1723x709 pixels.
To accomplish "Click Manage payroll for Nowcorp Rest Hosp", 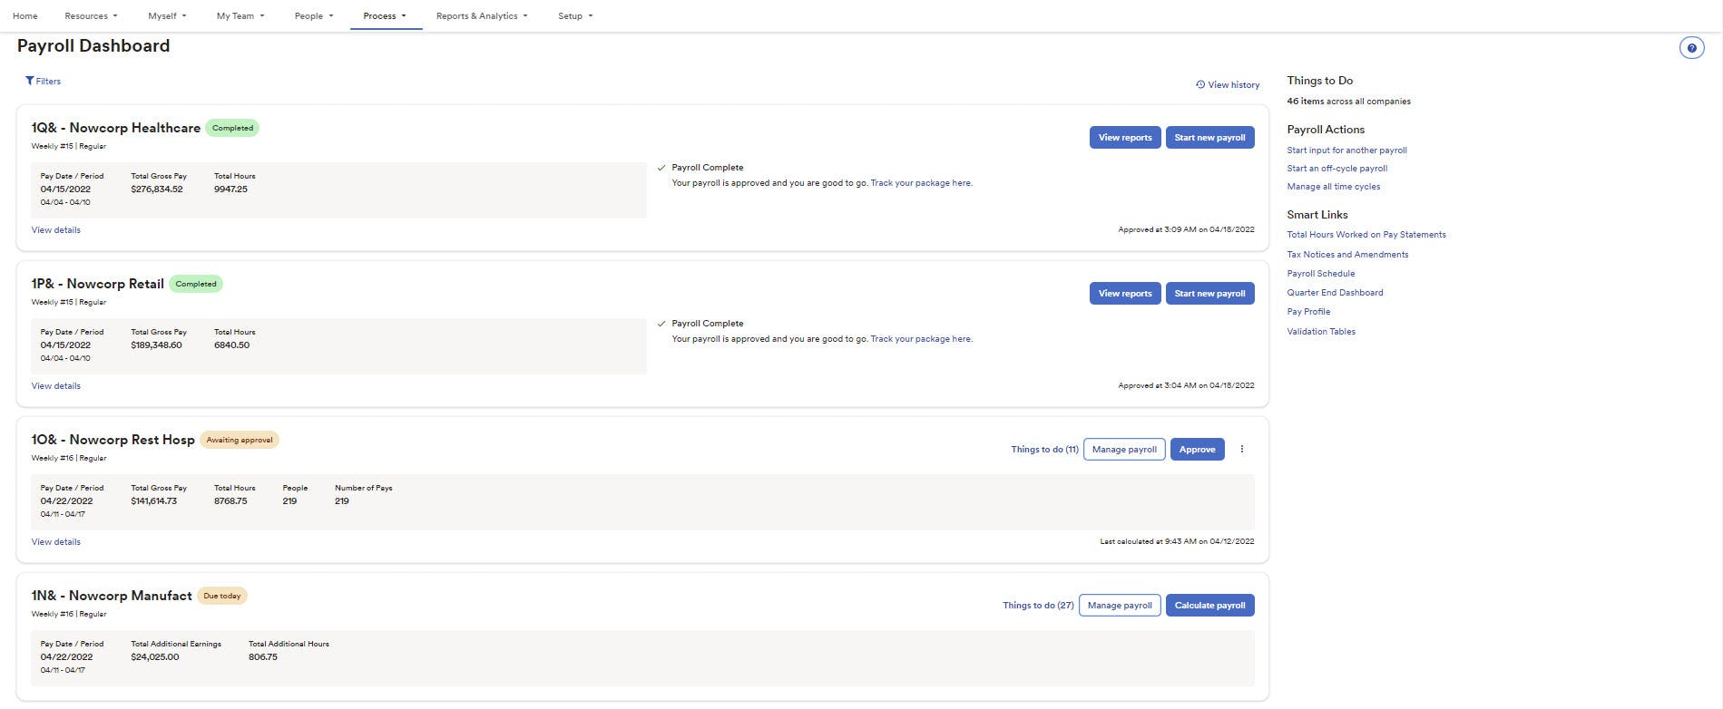I will tap(1124, 449).
